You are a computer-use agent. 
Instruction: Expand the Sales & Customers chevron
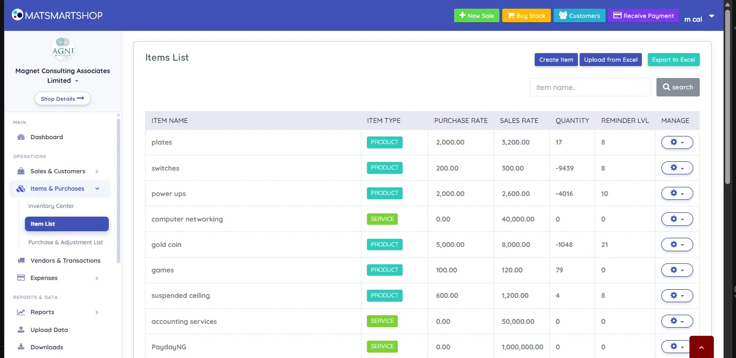pyautogui.click(x=97, y=172)
